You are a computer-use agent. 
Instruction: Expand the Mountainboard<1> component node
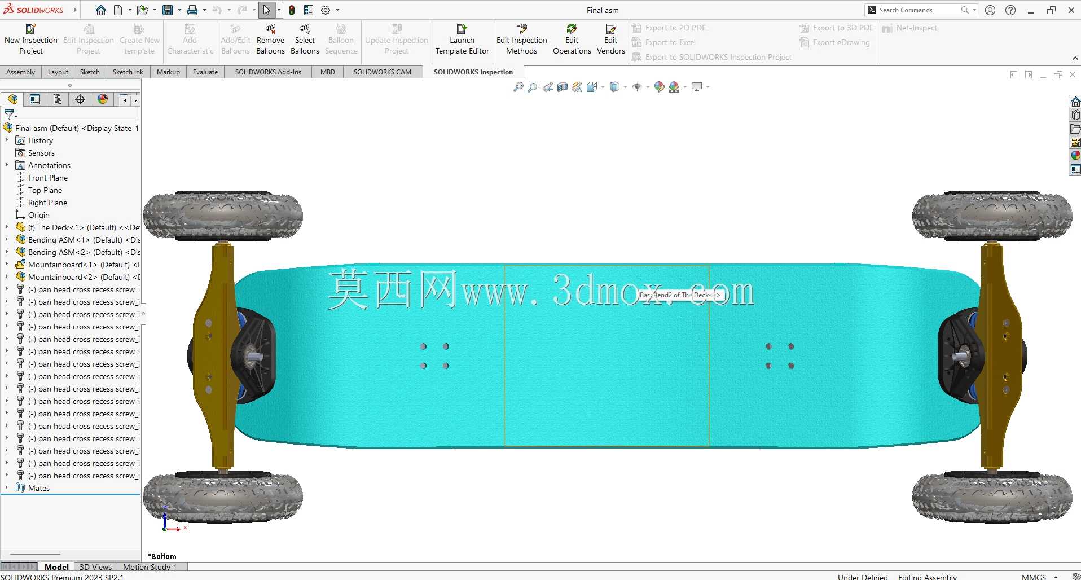coord(7,264)
